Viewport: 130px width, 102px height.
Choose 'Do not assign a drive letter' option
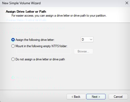[x=13, y=59]
